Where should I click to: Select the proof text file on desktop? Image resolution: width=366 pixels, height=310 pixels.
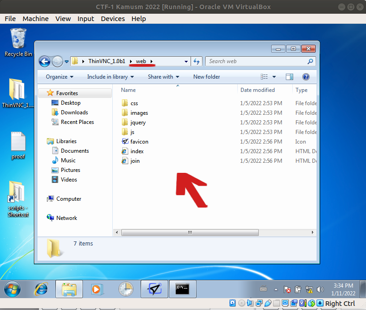[18, 145]
